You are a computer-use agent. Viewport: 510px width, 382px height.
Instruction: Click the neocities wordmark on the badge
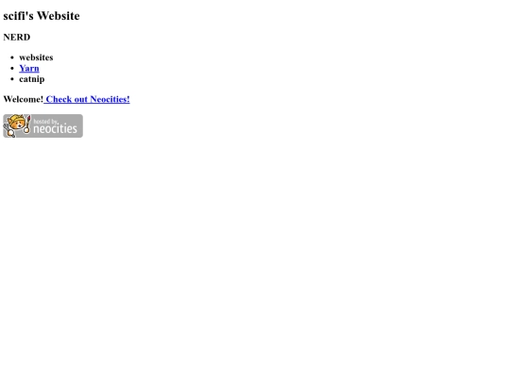click(56, 128)
